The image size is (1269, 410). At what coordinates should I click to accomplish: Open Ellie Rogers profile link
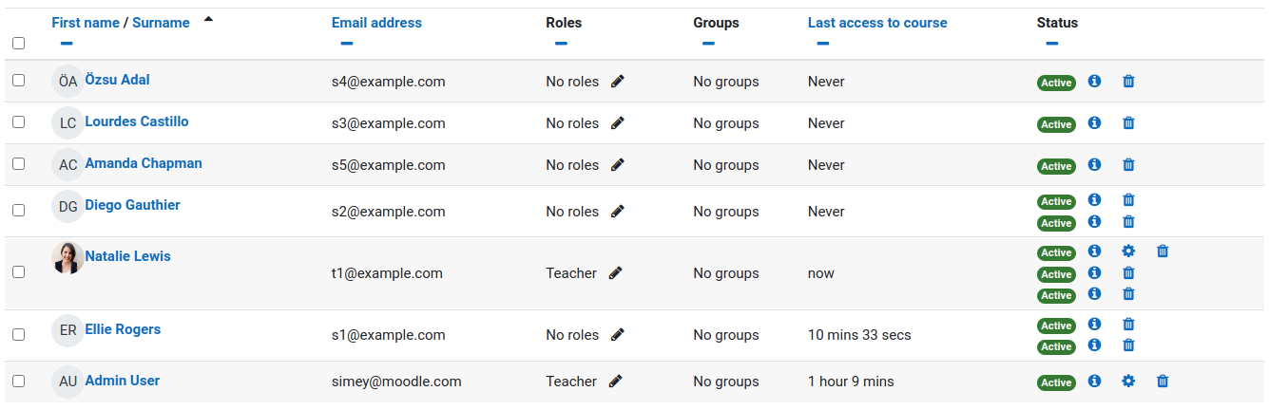123,329
